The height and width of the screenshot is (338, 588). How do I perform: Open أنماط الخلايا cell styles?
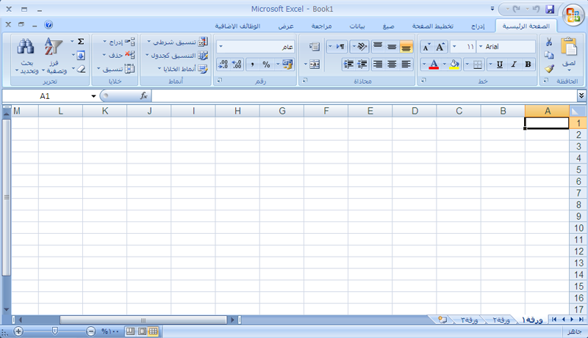pos(182,69)
